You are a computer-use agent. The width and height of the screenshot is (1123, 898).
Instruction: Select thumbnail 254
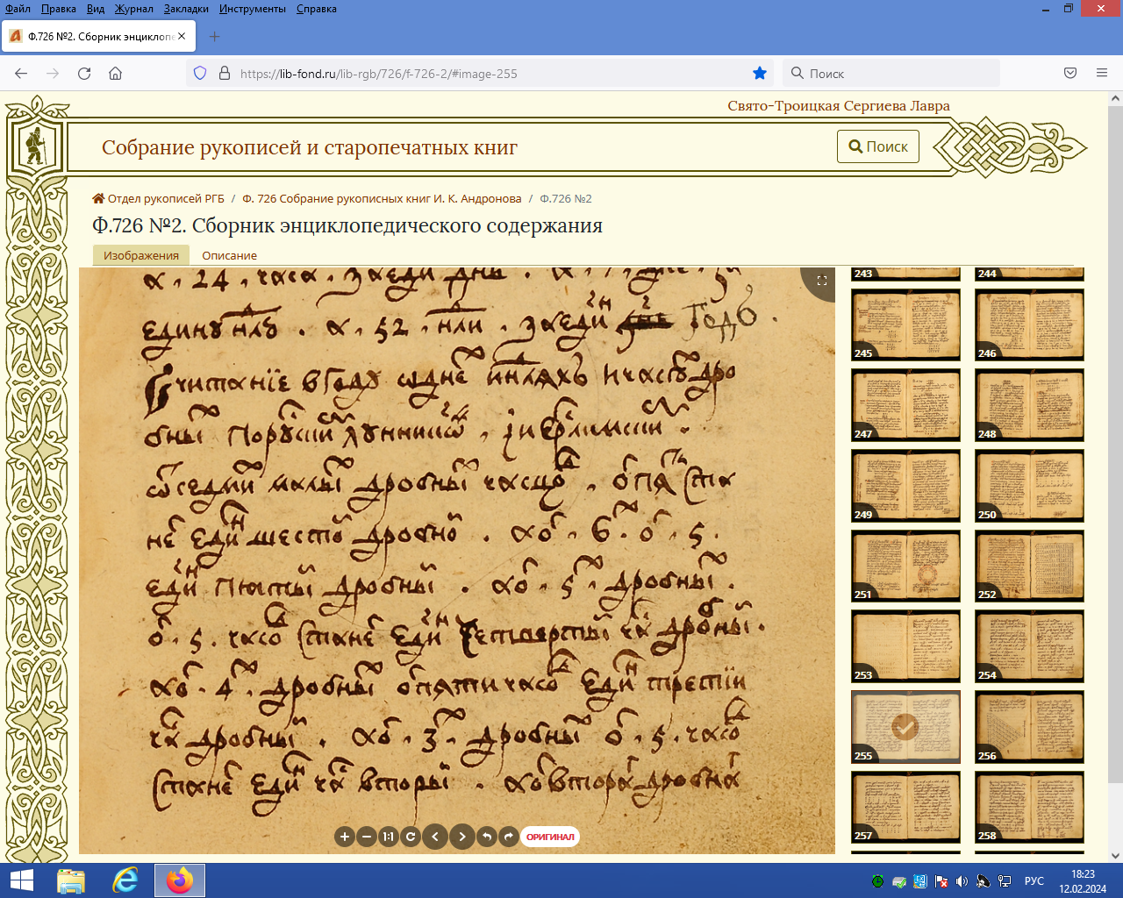(x=1029, y=646)
